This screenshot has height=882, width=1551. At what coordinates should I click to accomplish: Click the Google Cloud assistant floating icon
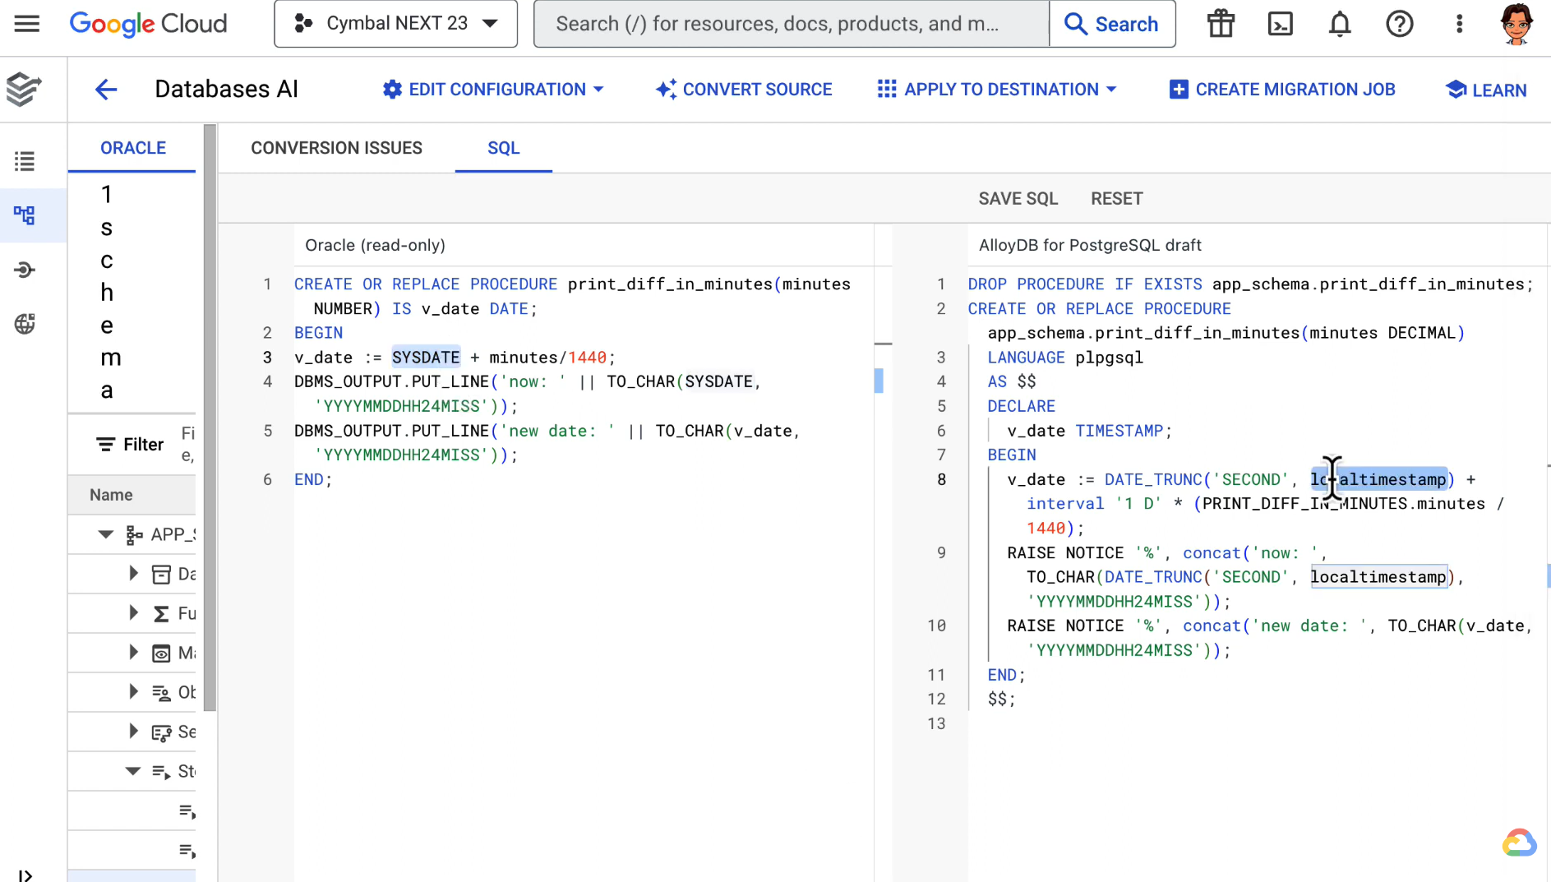pos(1519,843)
